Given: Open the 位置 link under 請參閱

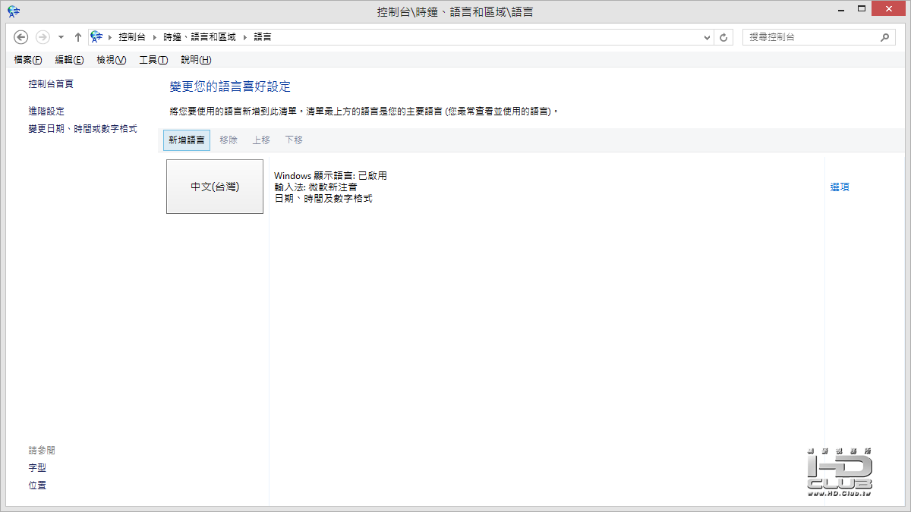Looking at the screenshot, I should (37, 485).
